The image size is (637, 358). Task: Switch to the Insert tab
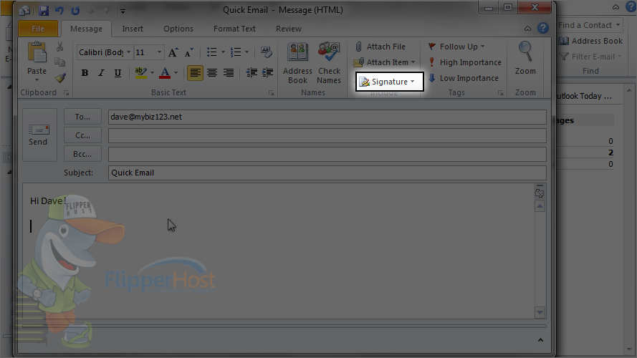(133, 29)
